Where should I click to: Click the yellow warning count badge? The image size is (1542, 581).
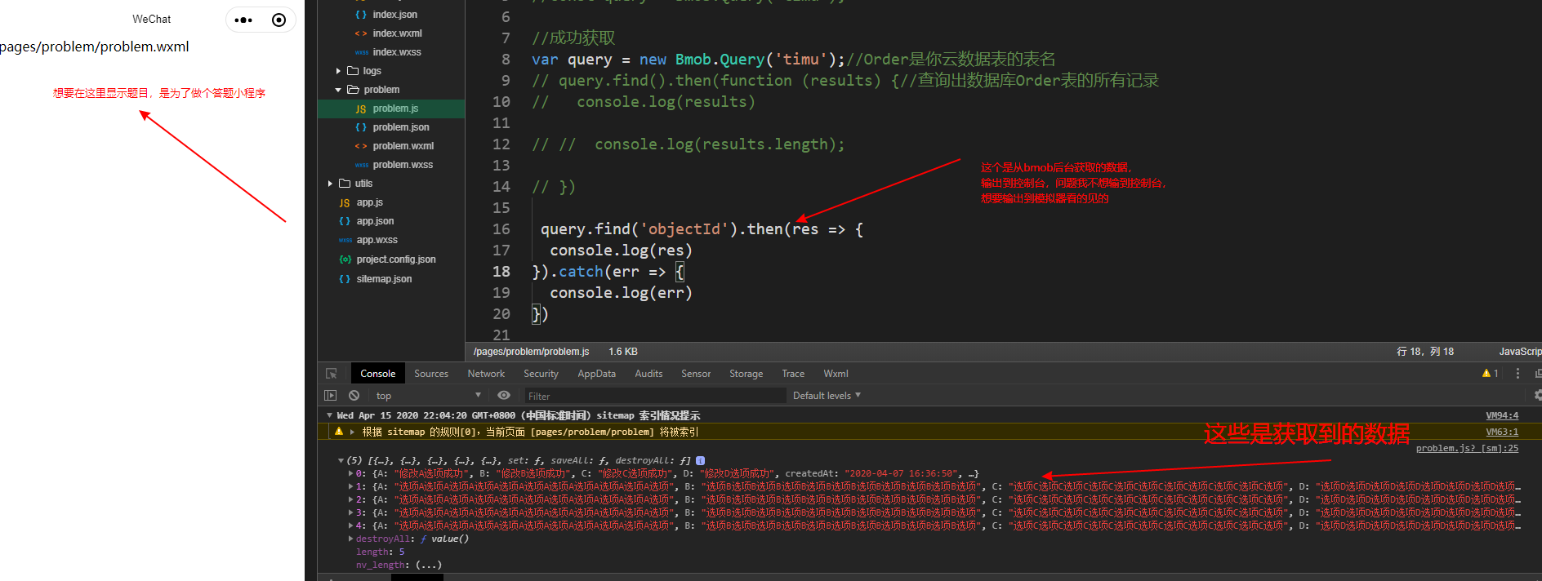pyautogui.click(x=1491, y=374)
